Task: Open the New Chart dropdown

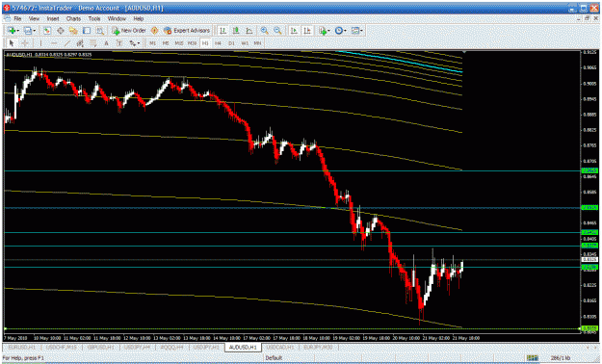Action: (x=13, y=31)
